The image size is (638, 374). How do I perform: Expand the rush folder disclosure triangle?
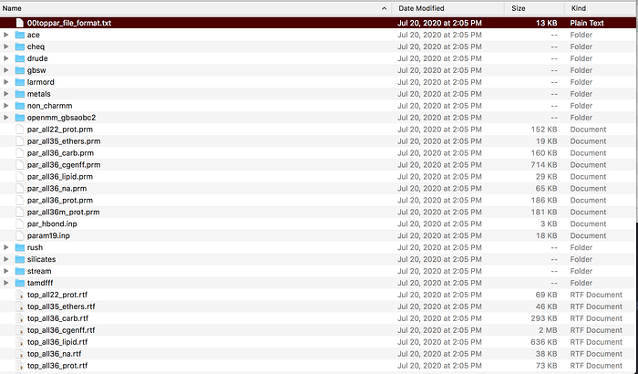point(6,247)
